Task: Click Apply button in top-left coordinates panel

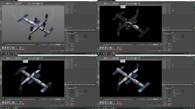Action: click(x=62, y=51)
